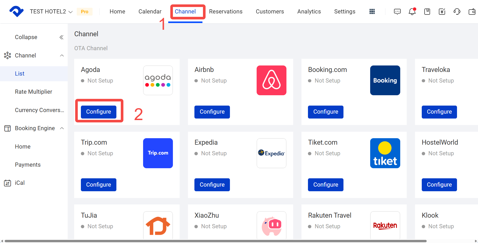
Task: Open the TEST HOTEL2 property dropdown
Action: [51, 12]
